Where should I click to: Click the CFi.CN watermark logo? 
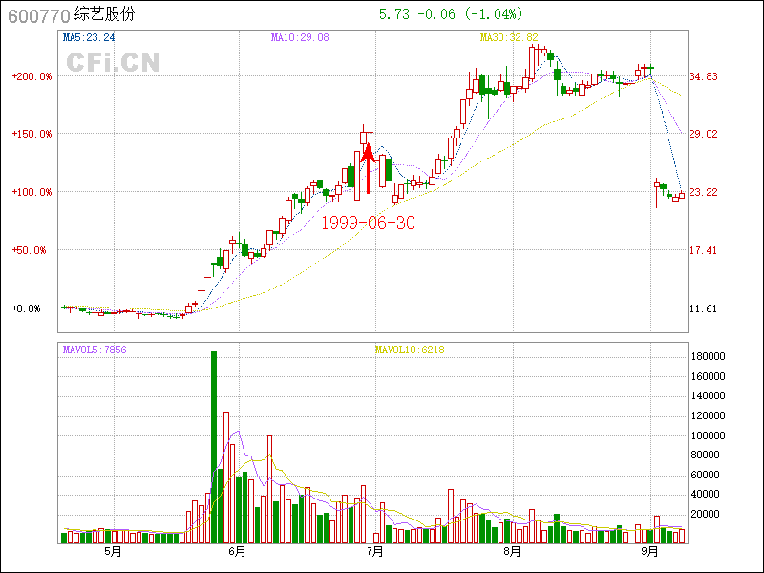click(113, 62)
